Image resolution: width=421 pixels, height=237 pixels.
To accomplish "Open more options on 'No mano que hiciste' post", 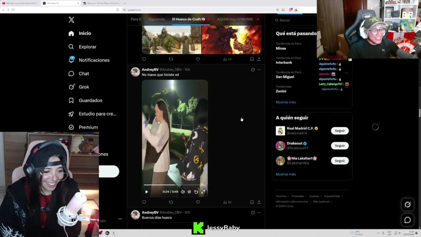I will [x=259, y=69].
